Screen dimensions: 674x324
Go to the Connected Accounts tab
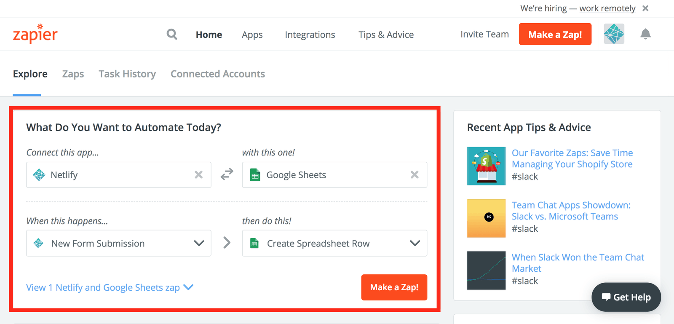[x=218, y=74]
